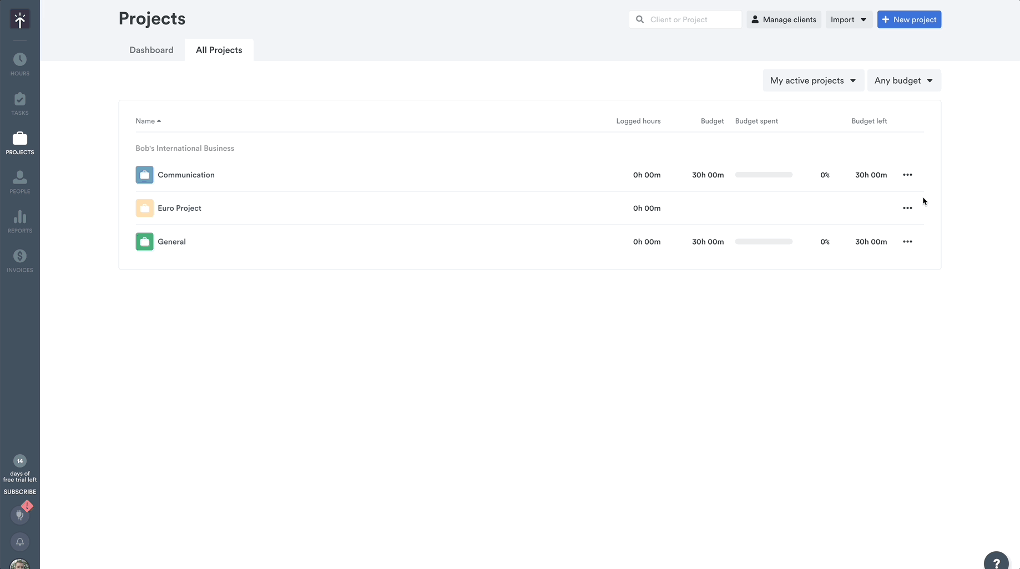Switch to the Dashboard tab
This screenshot has height=569, width=1020.
(151, 49)
